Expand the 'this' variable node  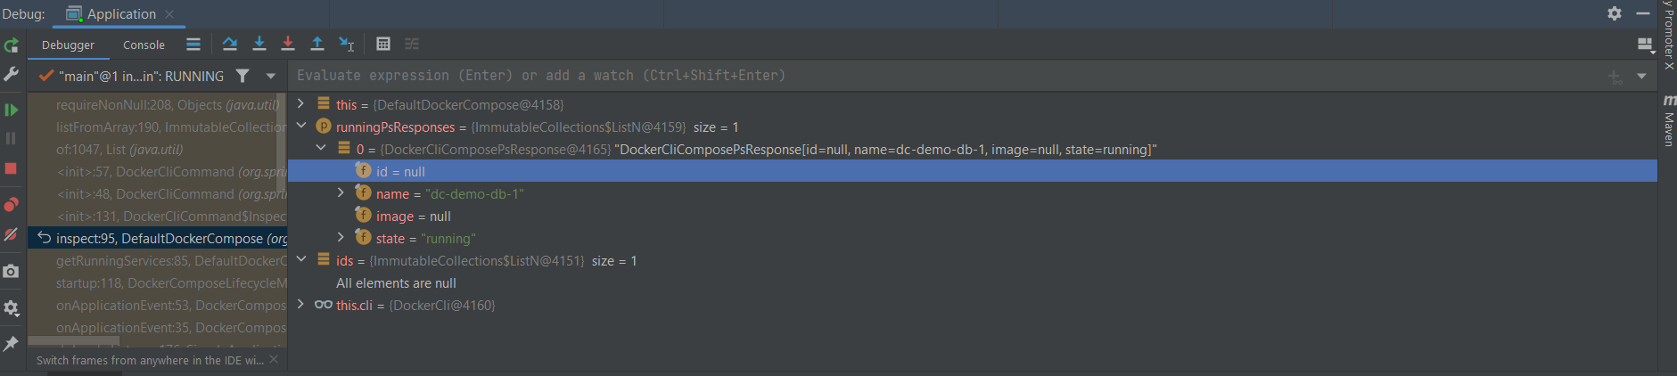[x=301, y=104]
